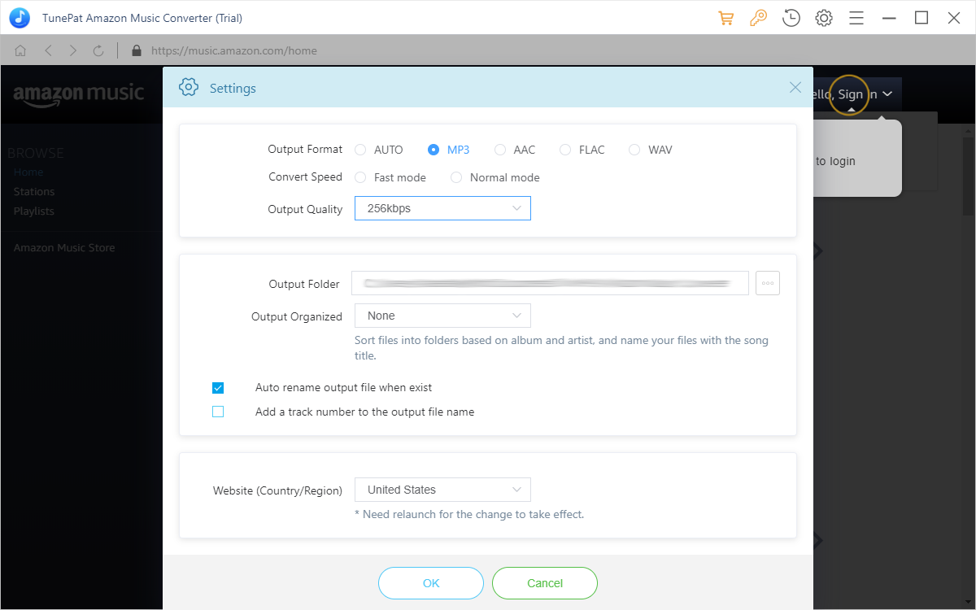Dismiss settings with the Cancel button
976x610 pixels.
(x=545, y=583)
